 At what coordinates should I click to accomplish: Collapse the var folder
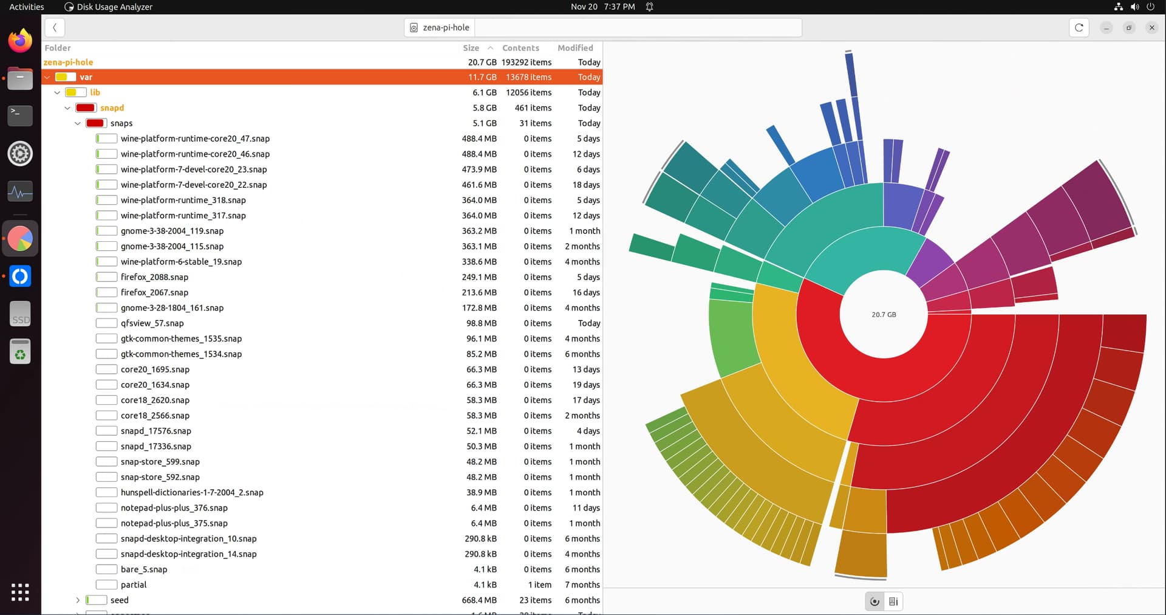(x=47, y=77)
